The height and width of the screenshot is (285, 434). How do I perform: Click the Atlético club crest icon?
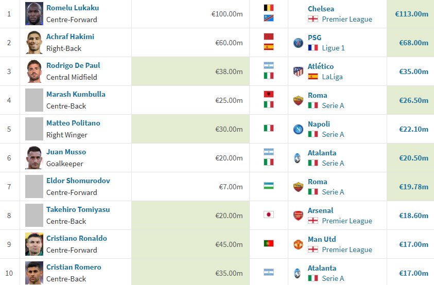[298, 72]
